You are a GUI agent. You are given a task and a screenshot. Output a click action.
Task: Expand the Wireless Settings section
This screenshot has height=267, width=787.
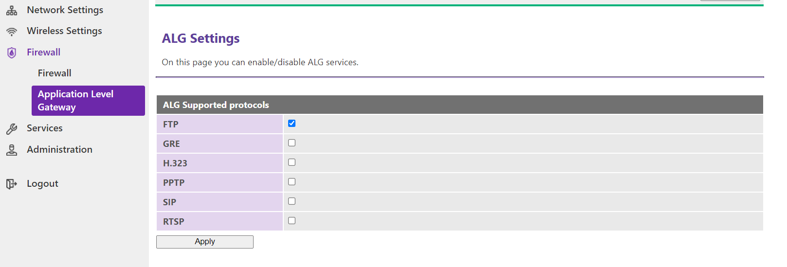[x=64, y=31]
